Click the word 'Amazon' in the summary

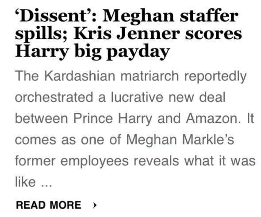pos(213,118)
